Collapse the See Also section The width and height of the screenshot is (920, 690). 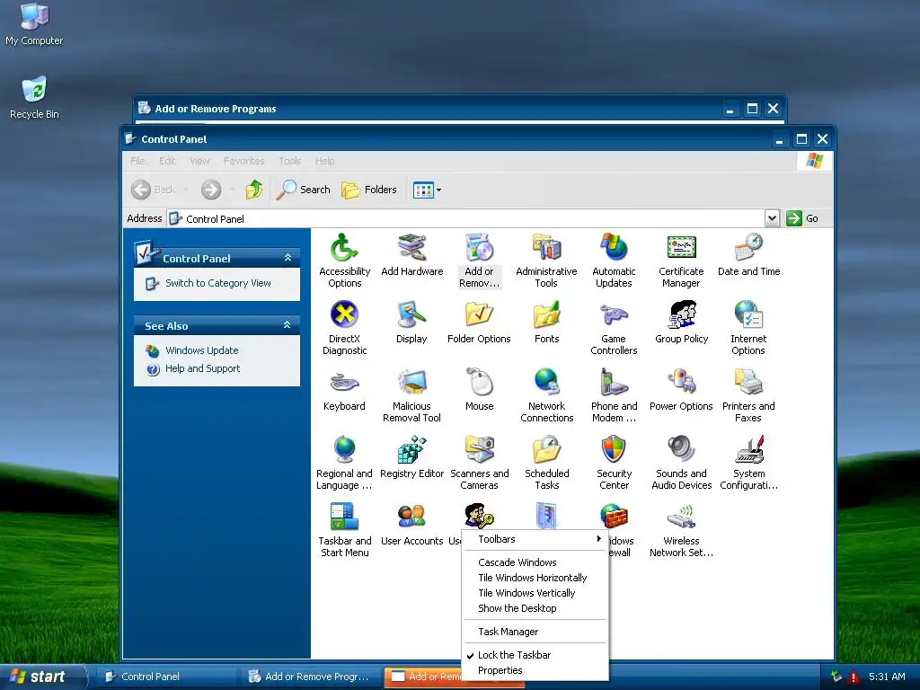[287, 324]
